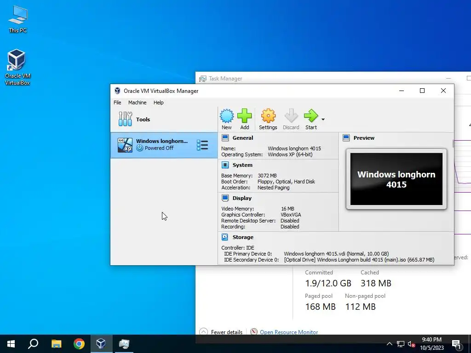The width and height of the screenshot is (471, 353).
Task: Open the notification center icon
Action: pyautogui.click(x=457, y=344)
